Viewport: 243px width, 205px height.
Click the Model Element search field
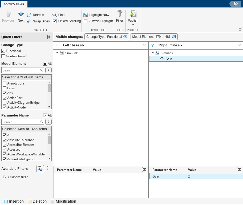tap(23, 70)
